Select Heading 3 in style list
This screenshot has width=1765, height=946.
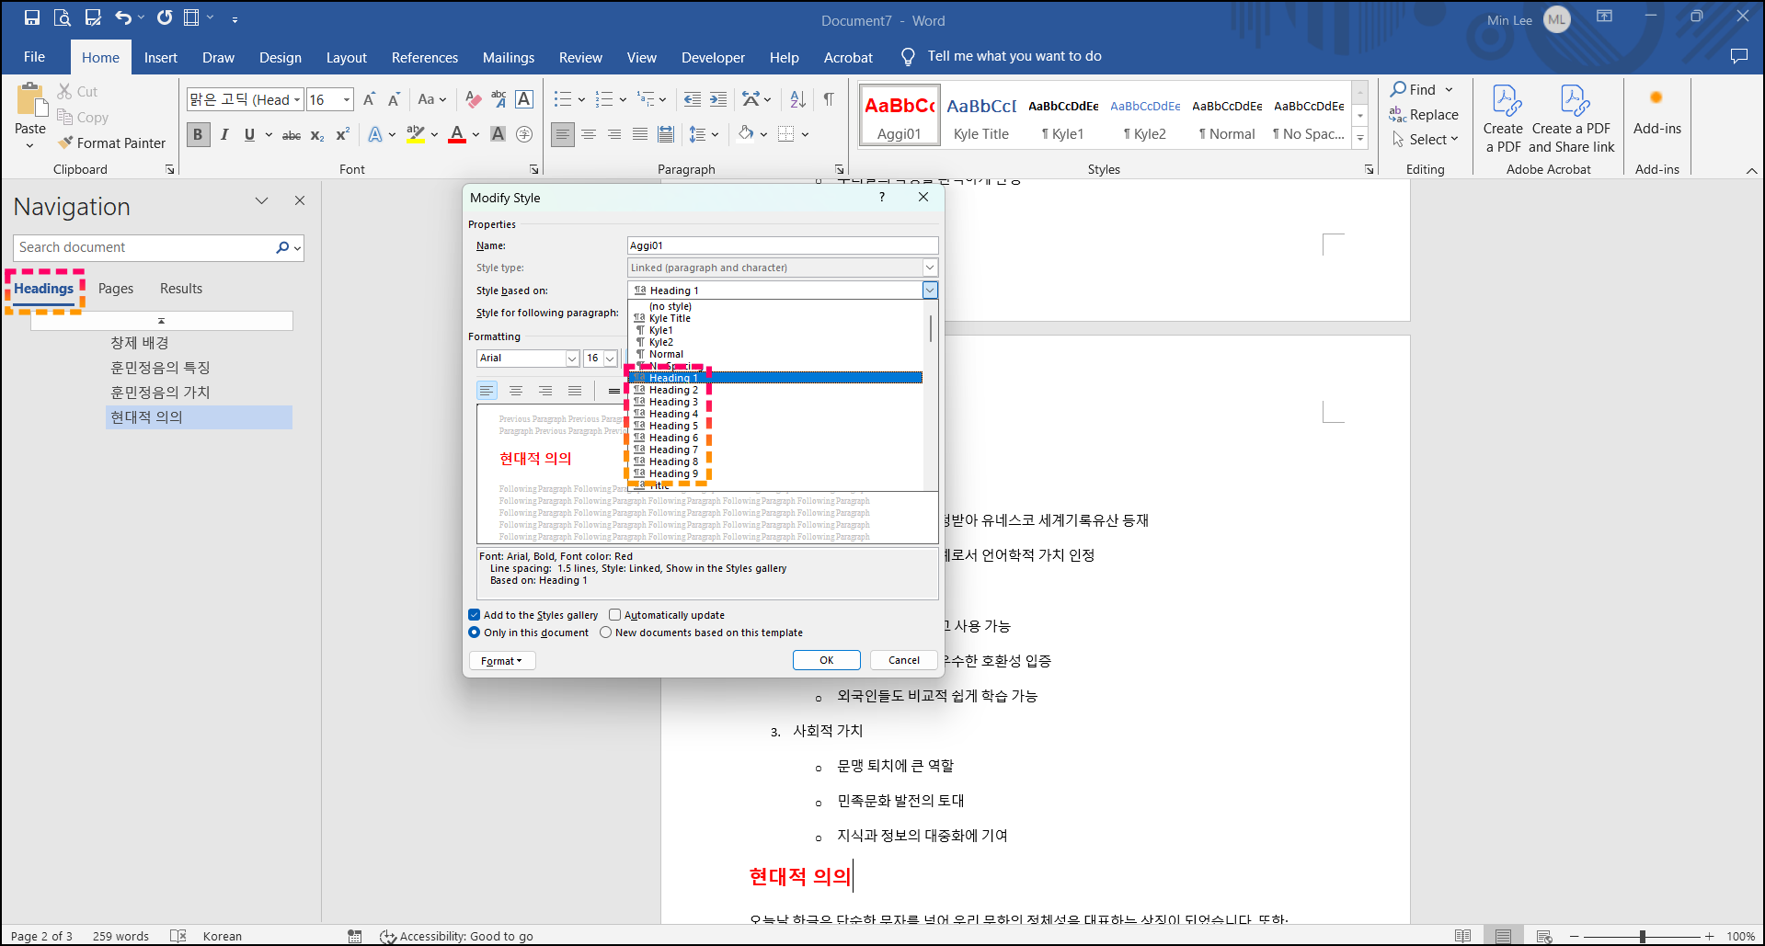pos(673,402)
